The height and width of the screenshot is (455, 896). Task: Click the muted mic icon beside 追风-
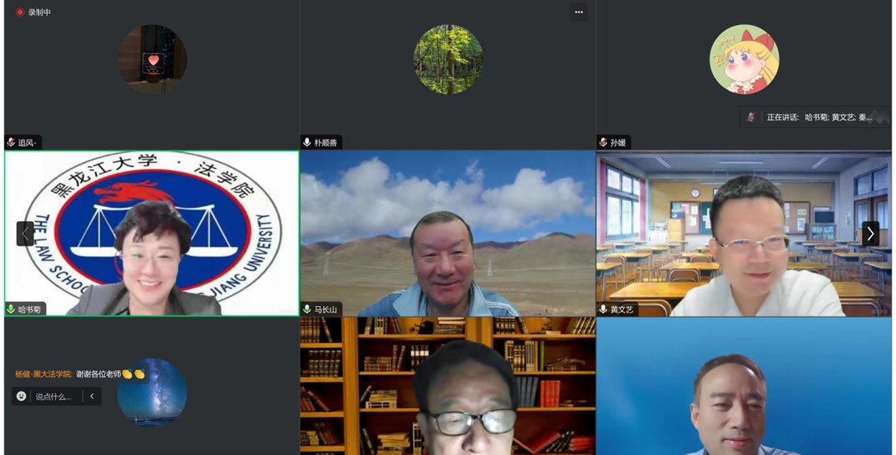tap(11, 142)
